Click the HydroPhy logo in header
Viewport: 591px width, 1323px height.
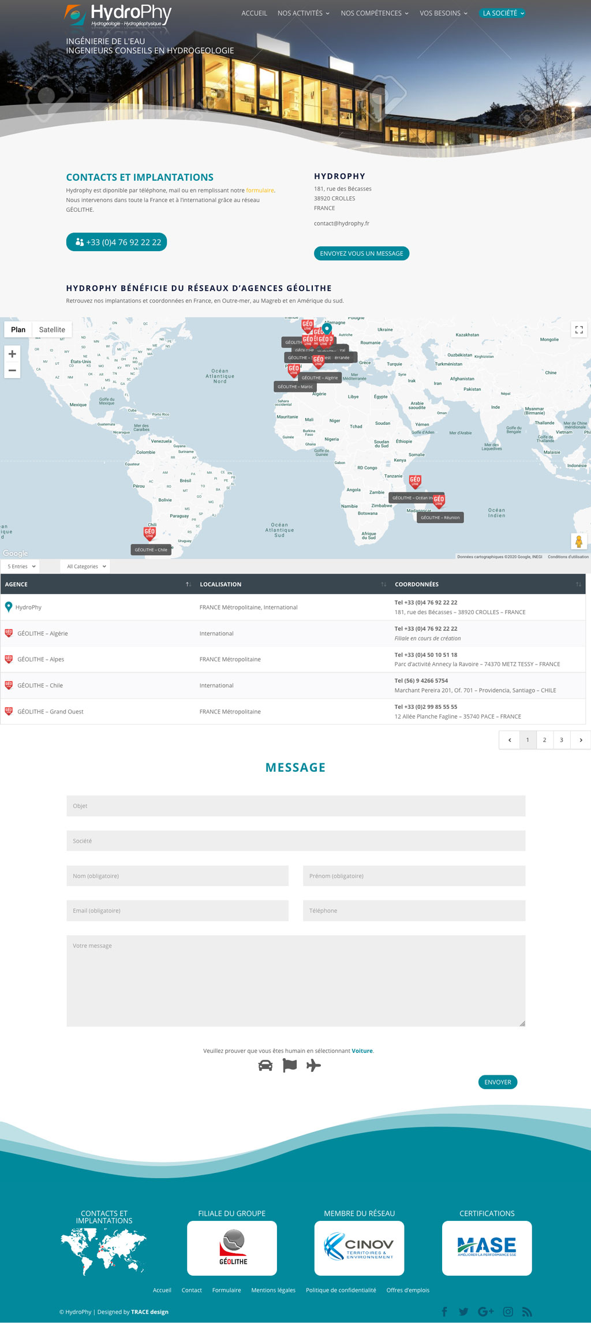[x=118, y=16]
